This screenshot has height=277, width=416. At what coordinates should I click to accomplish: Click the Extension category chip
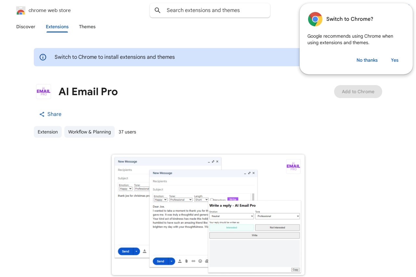point(48,132)
